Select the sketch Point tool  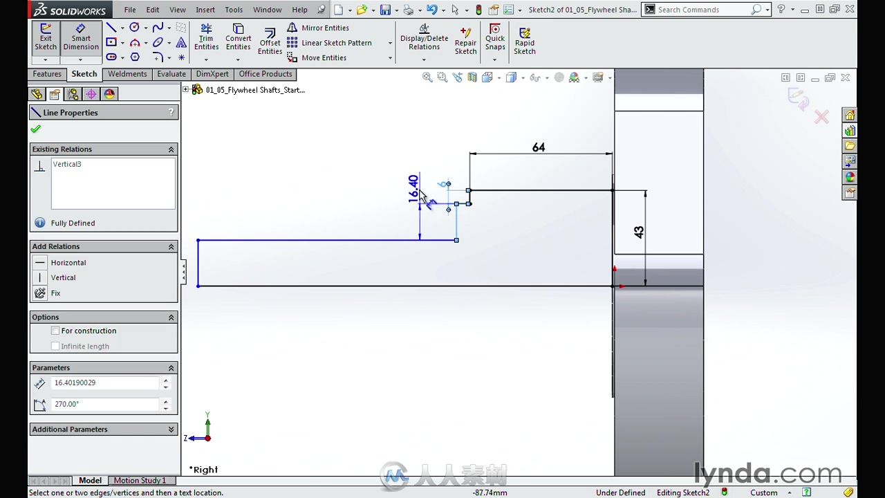pos(181,57)
